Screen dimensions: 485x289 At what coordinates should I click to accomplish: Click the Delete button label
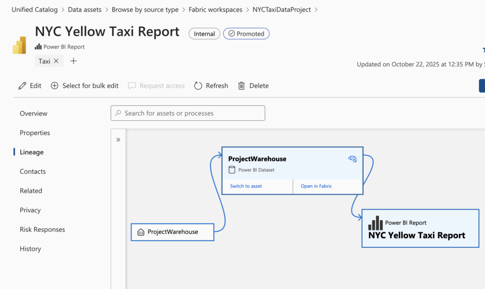(259, 86)
